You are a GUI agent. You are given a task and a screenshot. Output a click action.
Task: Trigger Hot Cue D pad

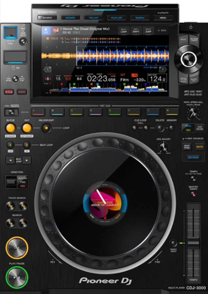[x=96, y=112]
